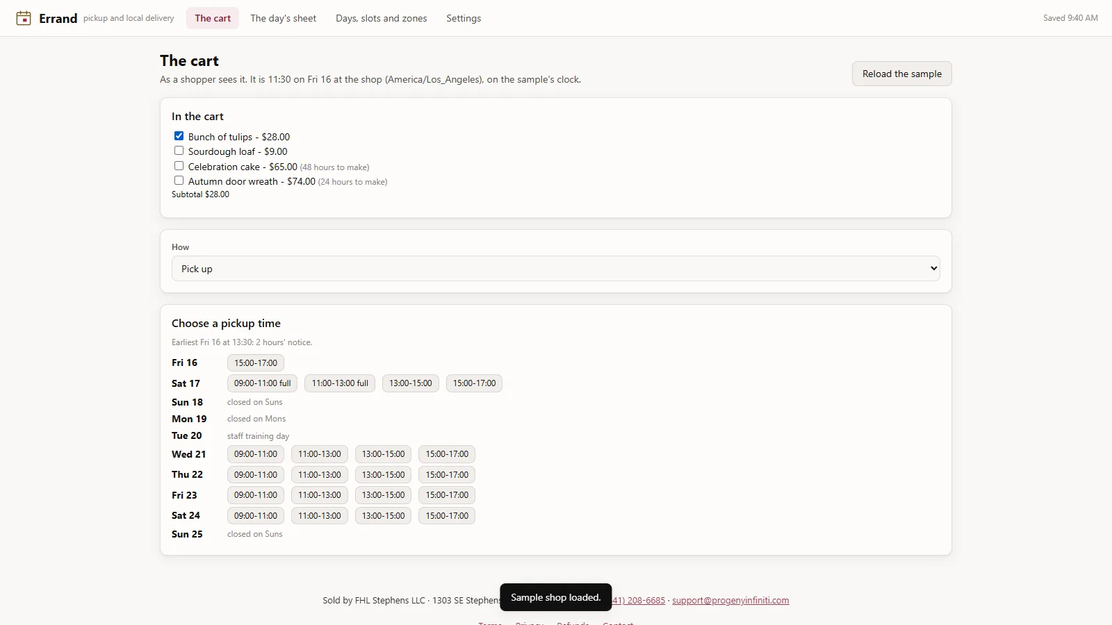Open The cart tab

point(213,18)
